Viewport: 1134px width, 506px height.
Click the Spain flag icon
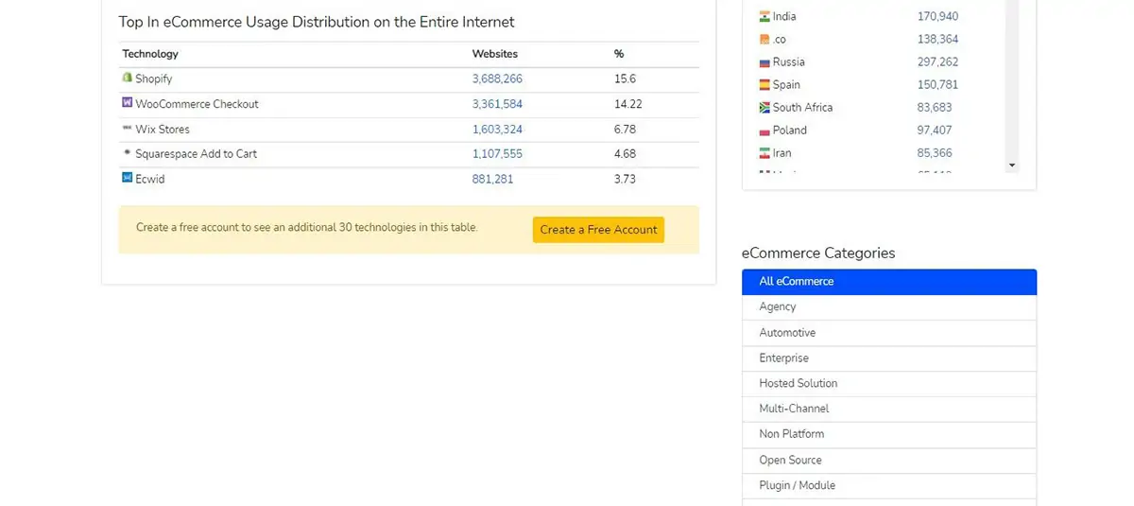pos(765,85)
